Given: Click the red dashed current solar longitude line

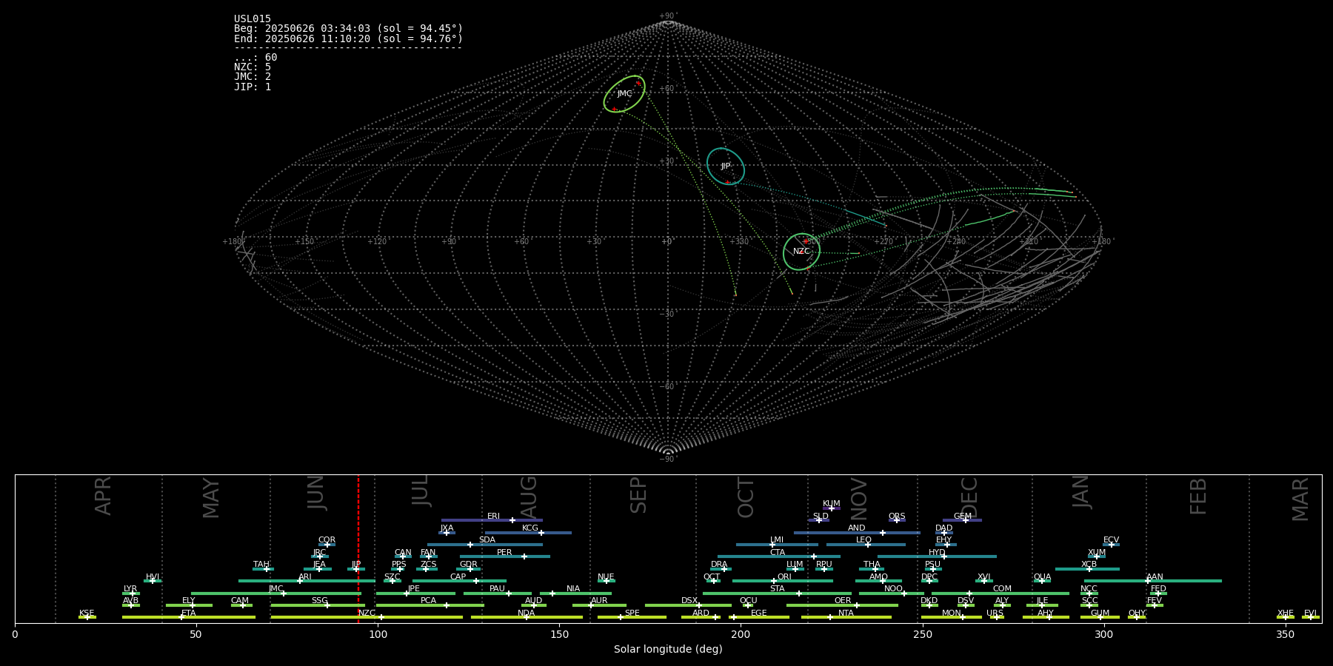Looking at the screenshot, I should pyautogui.click(x=358, y=548).
